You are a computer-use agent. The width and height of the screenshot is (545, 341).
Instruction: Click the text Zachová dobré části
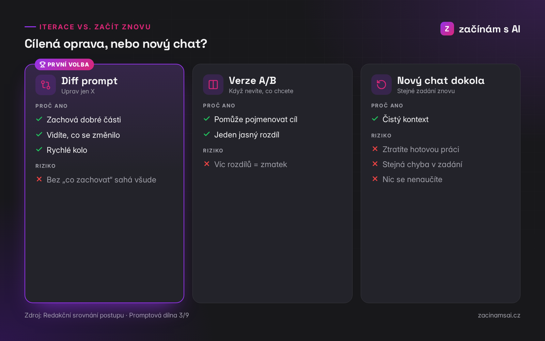click(84, 120)
